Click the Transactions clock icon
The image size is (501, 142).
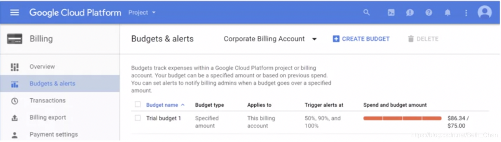(15, 101)
